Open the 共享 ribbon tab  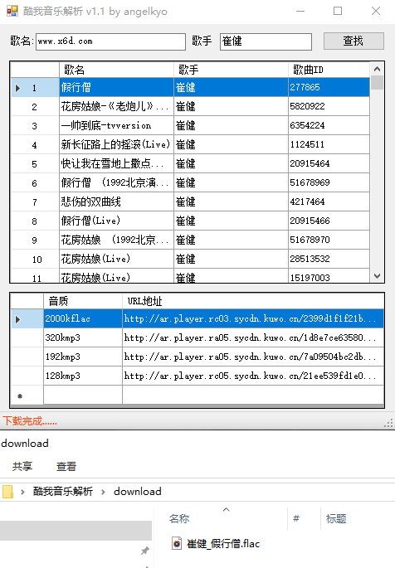[22, 466]
